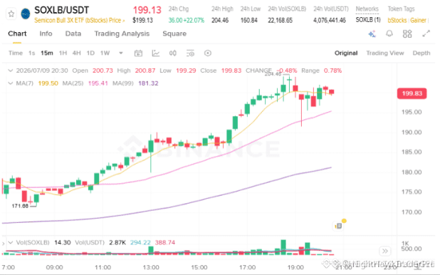
Task: Select the 15m interval
Action: click(47, 53)
